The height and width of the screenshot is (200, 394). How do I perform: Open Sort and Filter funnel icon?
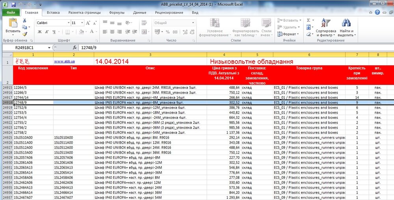325,23
